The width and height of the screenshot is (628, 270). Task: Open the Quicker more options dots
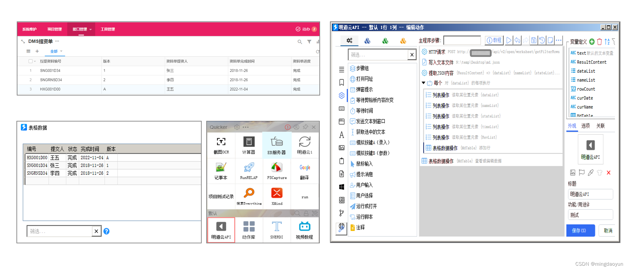pyautogui.click(x=246, y=127)
